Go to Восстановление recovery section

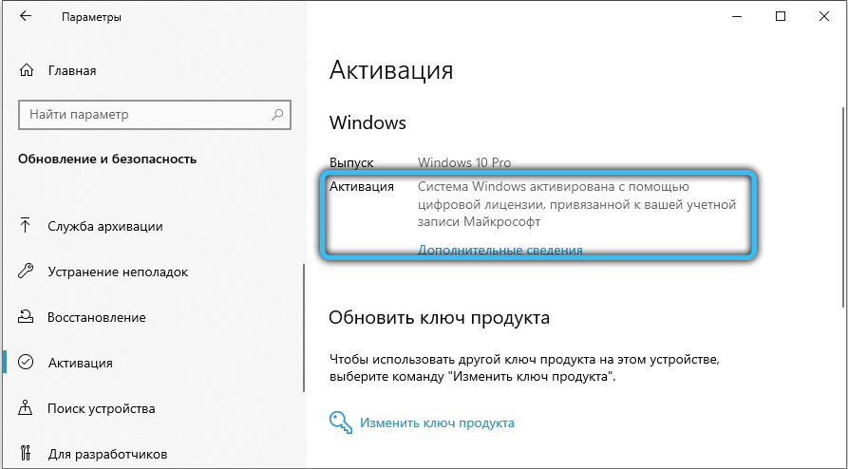(96, 317)
